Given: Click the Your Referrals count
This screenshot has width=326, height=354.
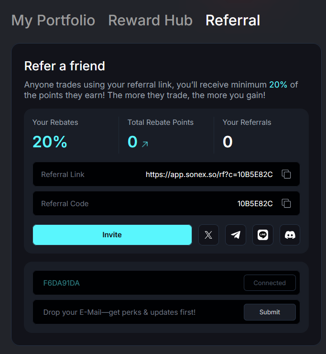Looking at the screenshot, I should 228,142.
